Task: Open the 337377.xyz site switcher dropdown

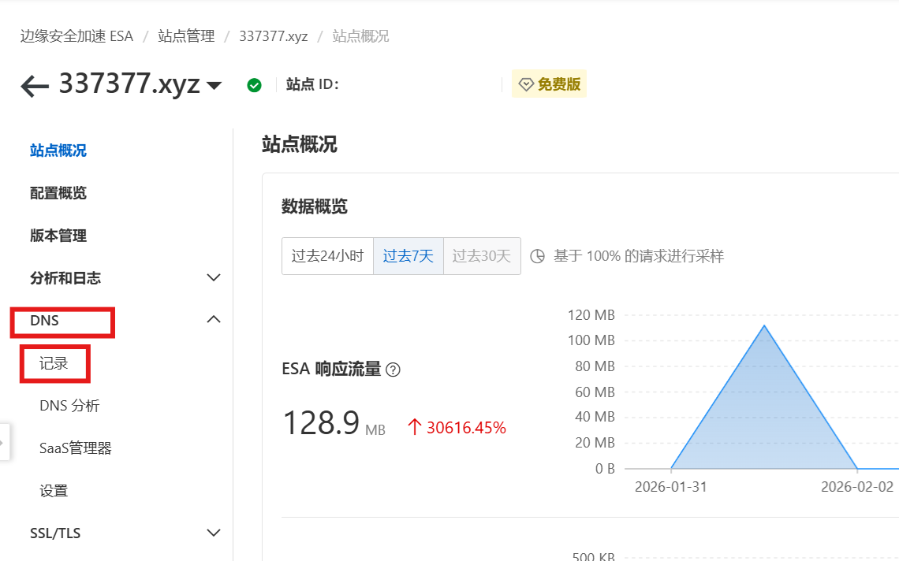Action: click(214, 85)
